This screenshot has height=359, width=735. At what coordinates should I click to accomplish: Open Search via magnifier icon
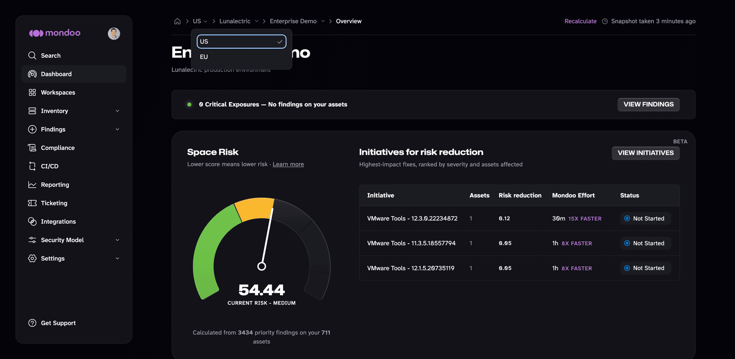(32, 56)
